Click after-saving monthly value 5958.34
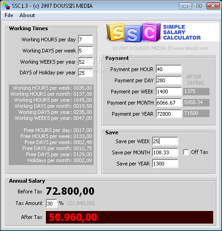222x231 pixels. [196, 103]
